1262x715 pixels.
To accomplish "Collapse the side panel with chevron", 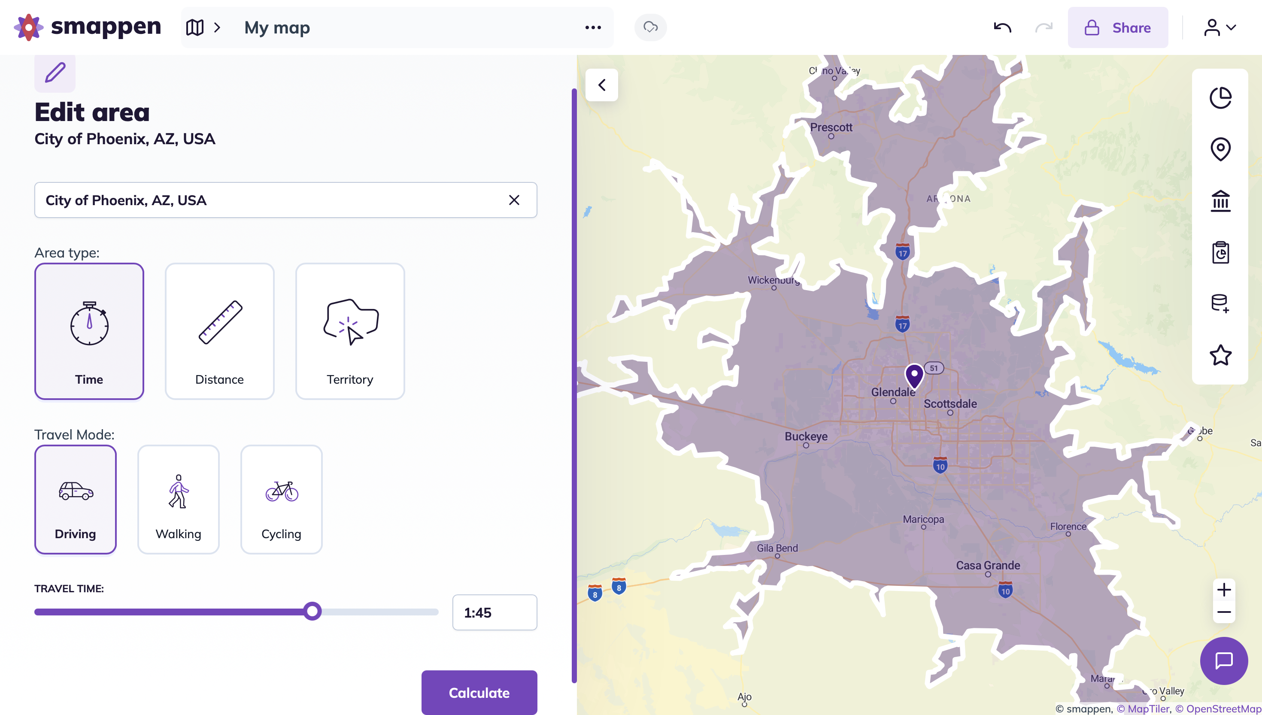I will click(601, 85).
